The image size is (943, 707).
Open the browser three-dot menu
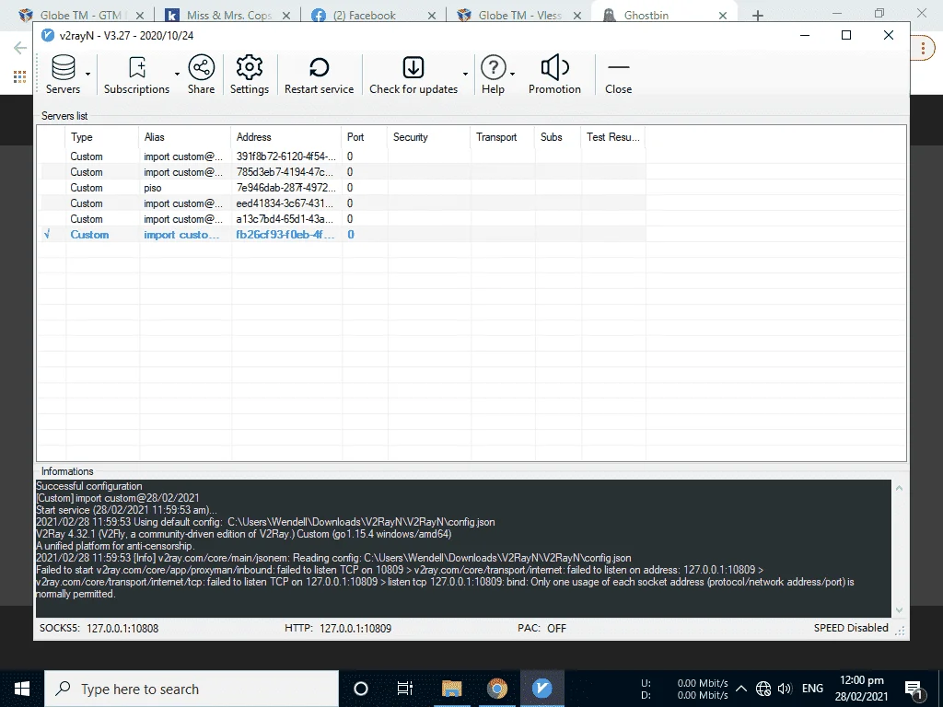924,48
